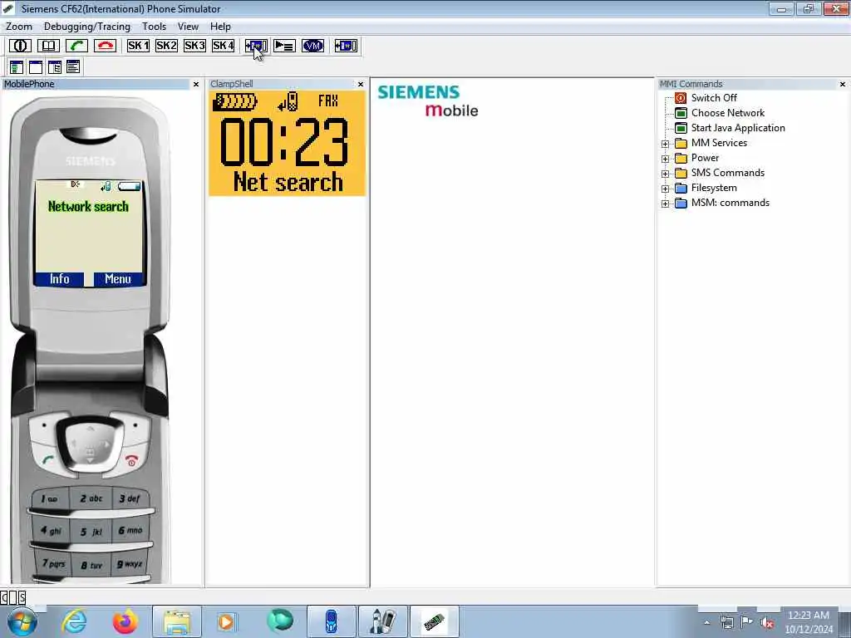The width and height of the screenshot is (851, 638).
Task: Close the MobilePhone panel
Action: pyautogui.click(x=196, y=84)
